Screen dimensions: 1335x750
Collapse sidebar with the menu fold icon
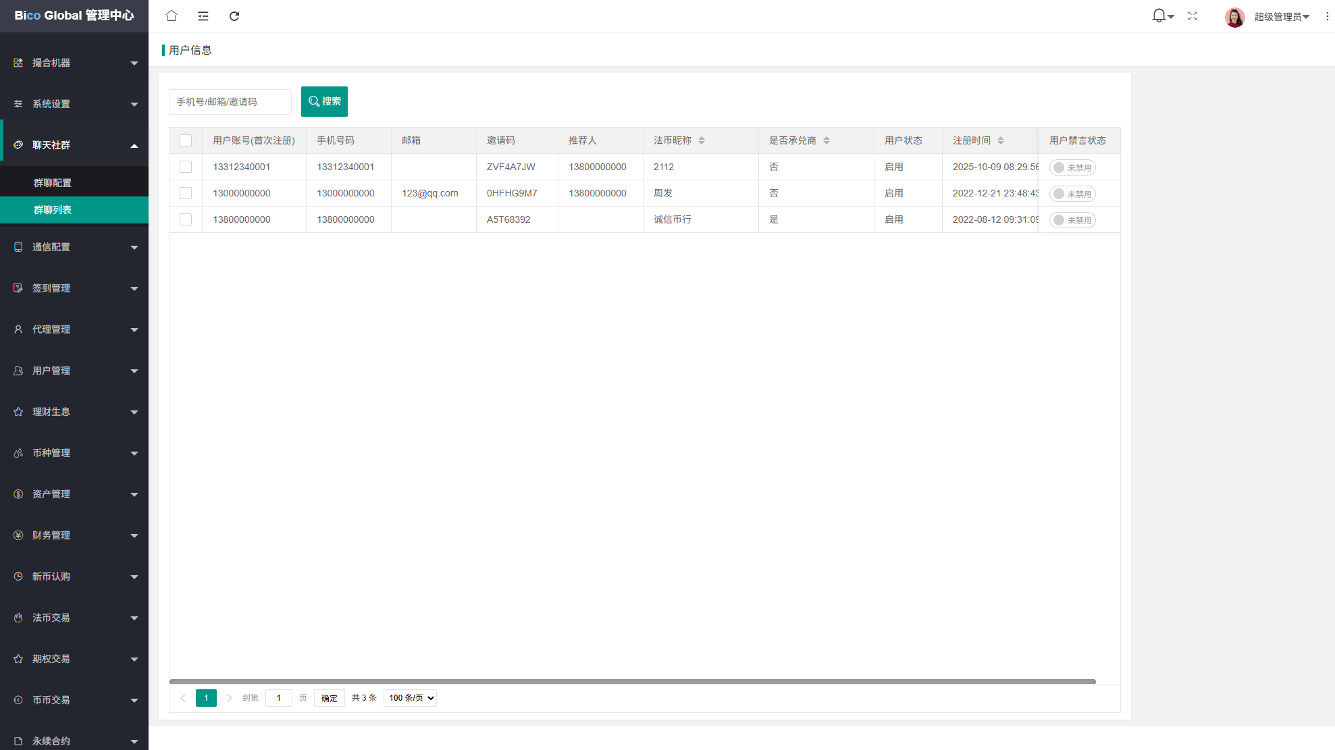[203, 16]
